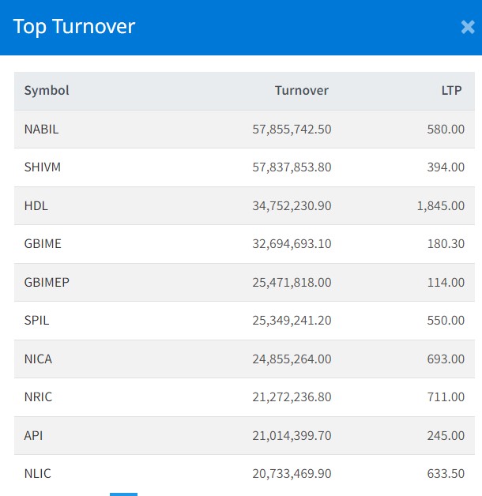Open the NABIL symbol row

pos(41,129)
